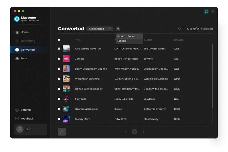228x152 pixels.
Task: Click Girlz Wanna Have Fun album cover
Action: pos(66,49)
